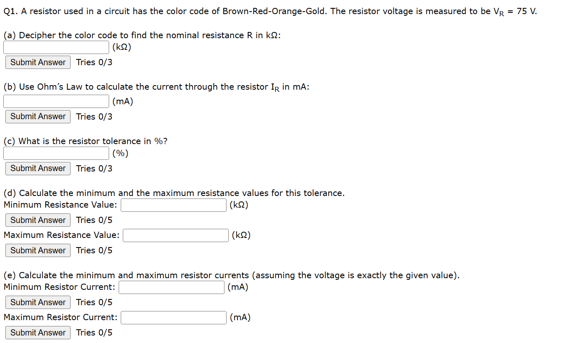This screenshot has height=343, width=568.
Task: Click the Tries 0/5 counter for Maximum Resistance
Action: [x=94, y=250]
